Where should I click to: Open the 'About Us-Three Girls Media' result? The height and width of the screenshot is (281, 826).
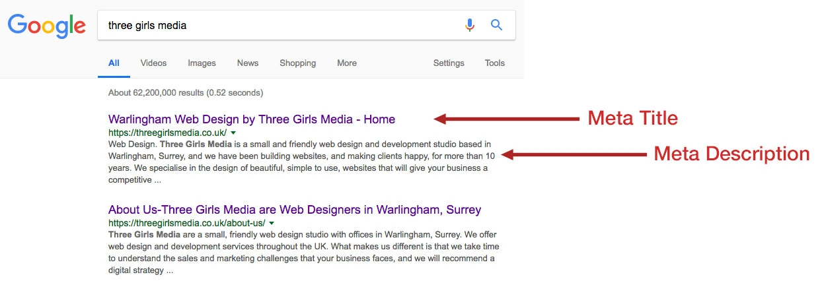point(294,210)
